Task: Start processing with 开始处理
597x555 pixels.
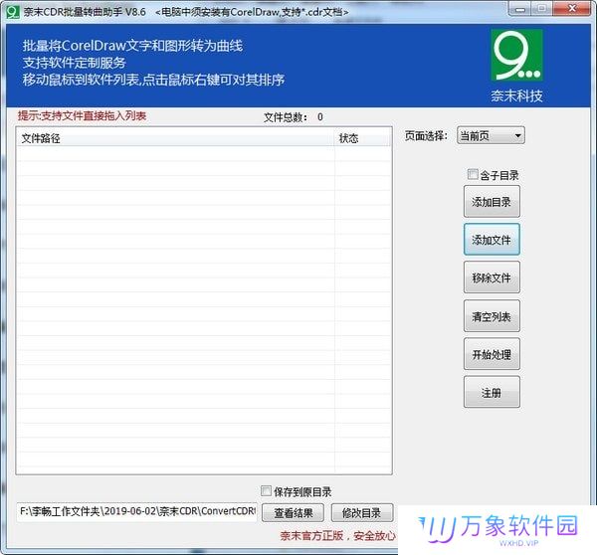Action: click(x=492, y=354)
